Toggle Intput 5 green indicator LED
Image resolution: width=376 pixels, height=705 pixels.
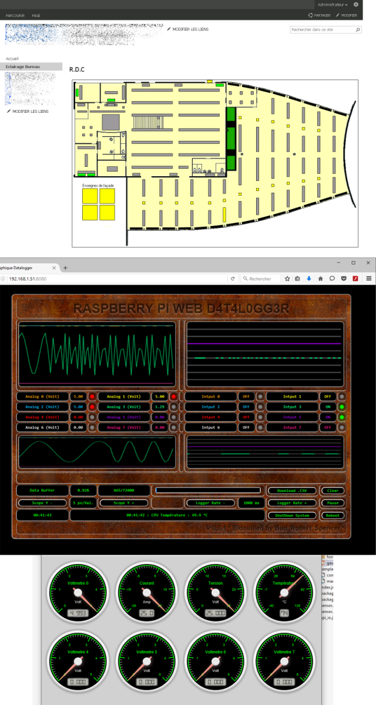pyautogui.click(x=341, y=417)
